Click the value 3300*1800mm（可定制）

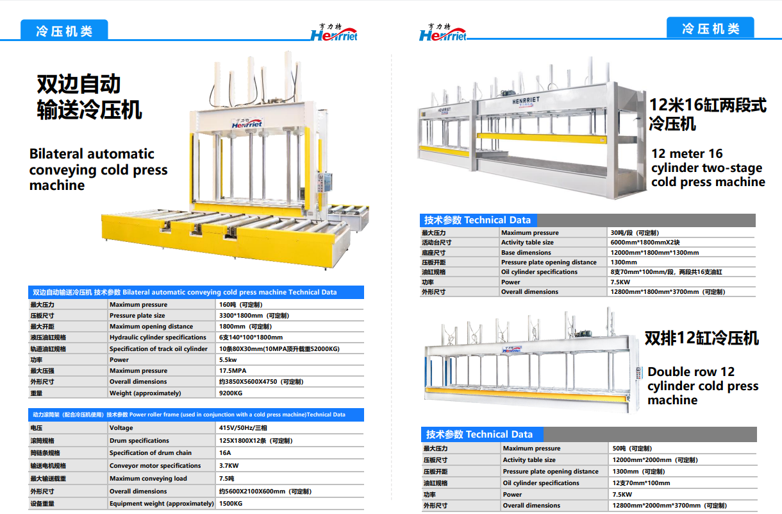click(254, 316)
